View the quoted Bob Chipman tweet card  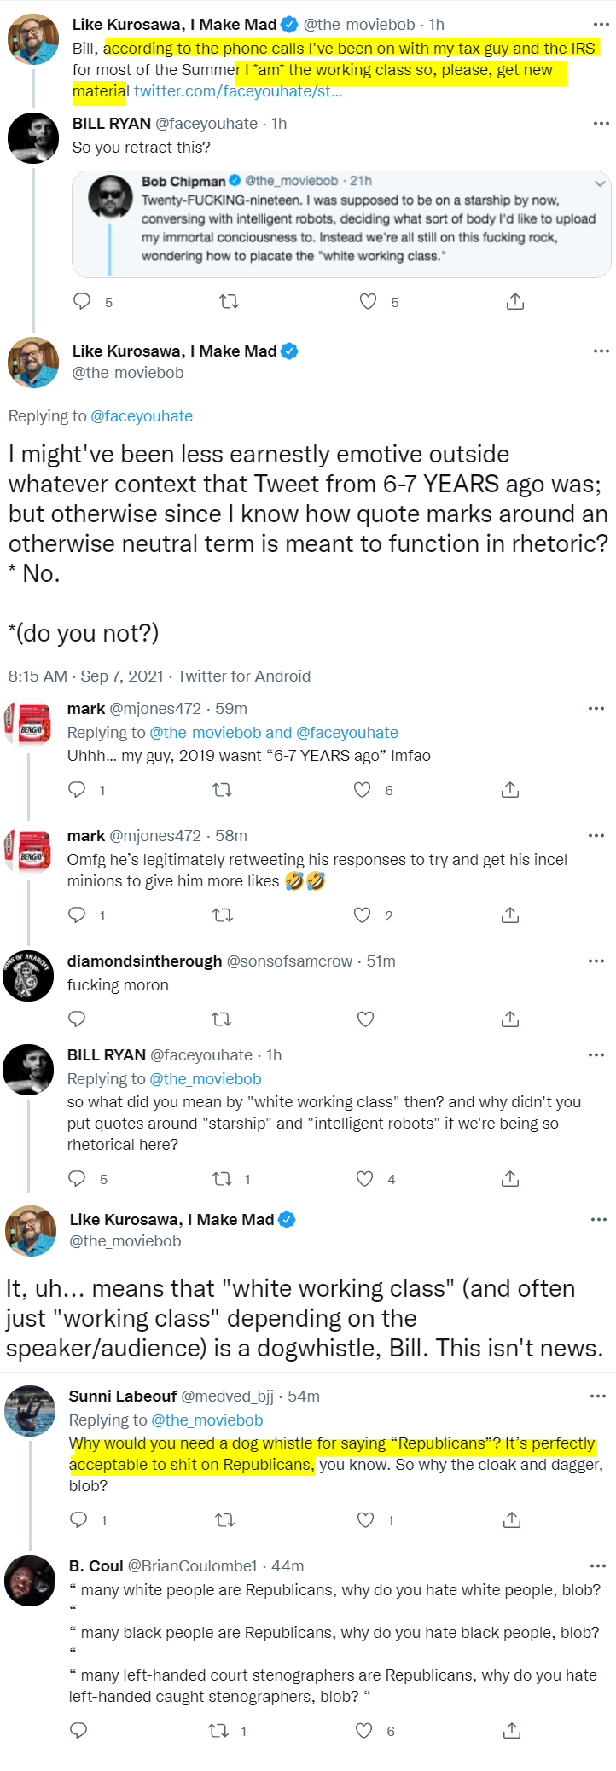(x=341, y=224)
